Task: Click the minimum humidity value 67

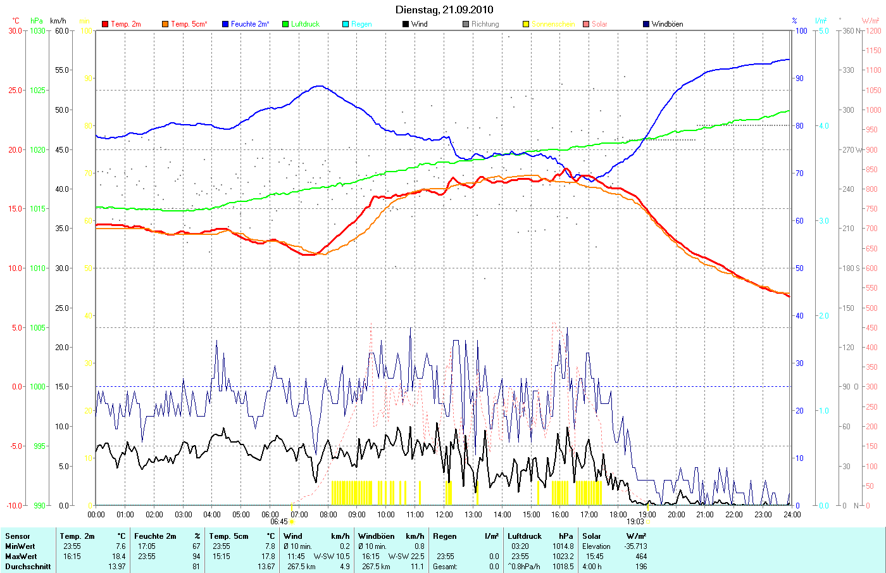Action: (196, 546)
